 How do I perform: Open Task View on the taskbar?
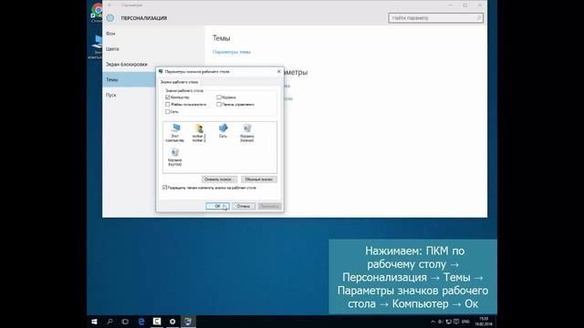pyautogui.click(x=125, y=322)
